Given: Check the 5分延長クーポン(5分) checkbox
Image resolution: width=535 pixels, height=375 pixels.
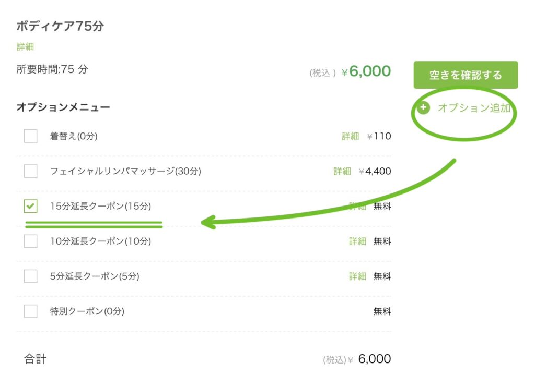Looking at the screenshot, I should (x=31, y=276).
